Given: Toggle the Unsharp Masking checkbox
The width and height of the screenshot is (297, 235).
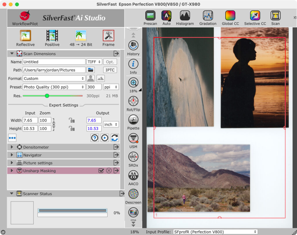Looking at the screenshot, I should (x=101, y=171).
